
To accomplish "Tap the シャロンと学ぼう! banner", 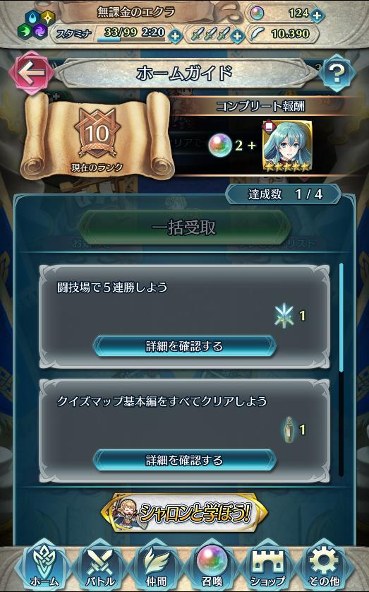I will (184, 513).
